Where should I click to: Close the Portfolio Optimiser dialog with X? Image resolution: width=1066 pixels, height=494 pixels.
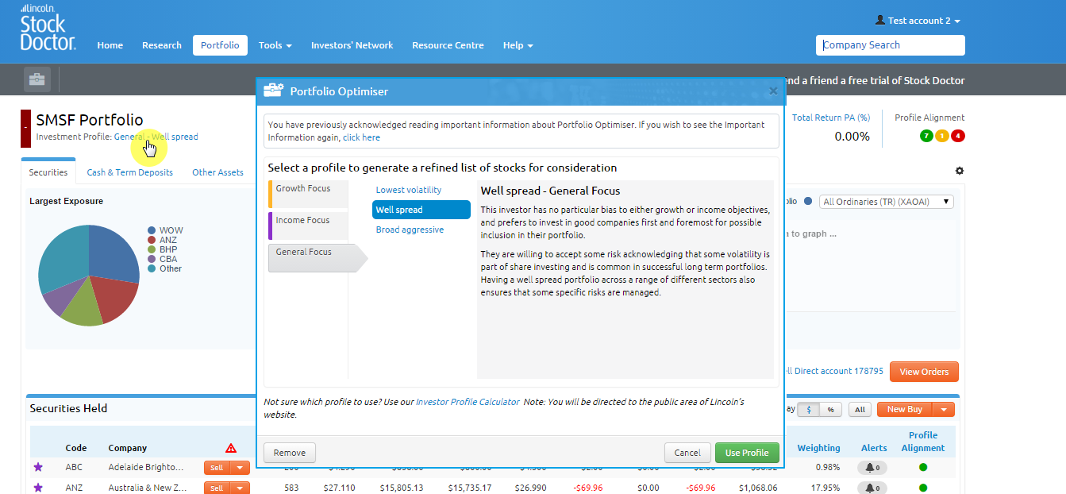(x=773, y=91)
